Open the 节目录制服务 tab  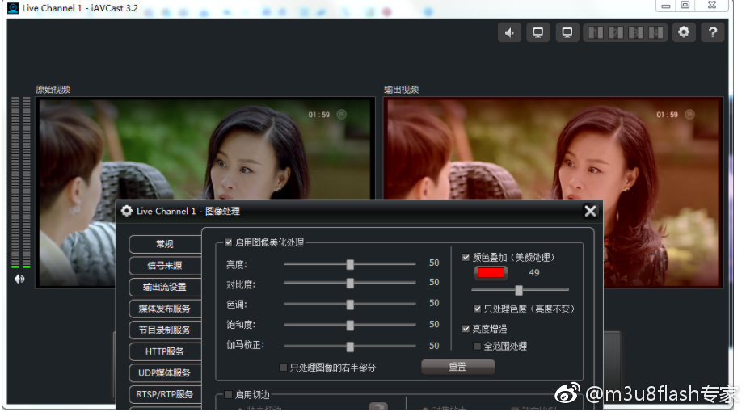(165, 330)
